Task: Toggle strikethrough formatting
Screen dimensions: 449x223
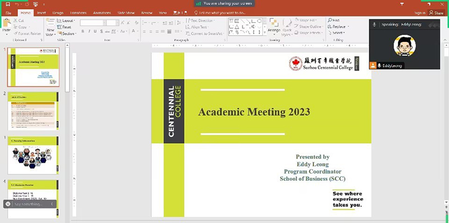Action: 107,31
